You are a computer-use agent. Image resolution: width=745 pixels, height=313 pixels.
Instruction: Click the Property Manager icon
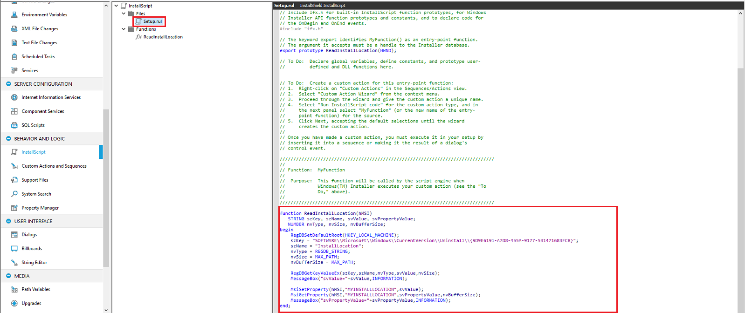coord(14,208)
